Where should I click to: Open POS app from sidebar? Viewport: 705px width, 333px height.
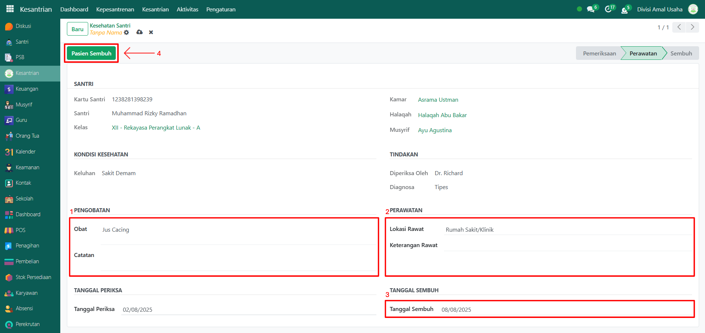pos(21,230)
